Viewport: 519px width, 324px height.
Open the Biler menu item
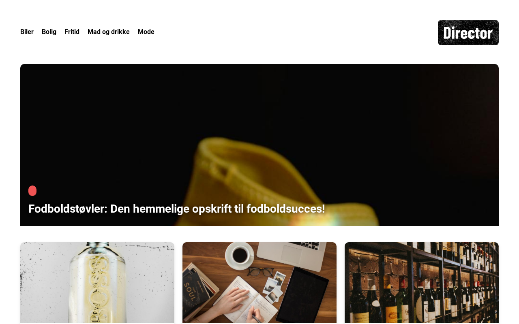(x=27, y=32)
